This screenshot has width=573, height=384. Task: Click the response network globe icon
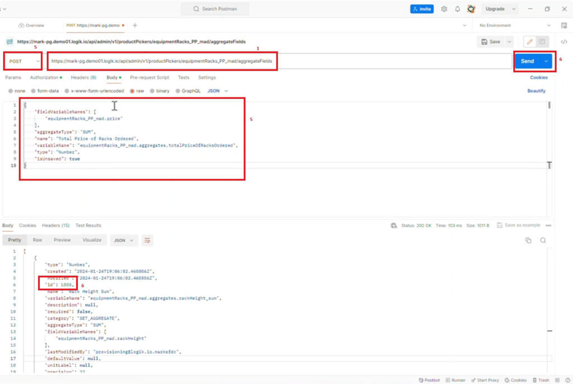coord(393,226)
